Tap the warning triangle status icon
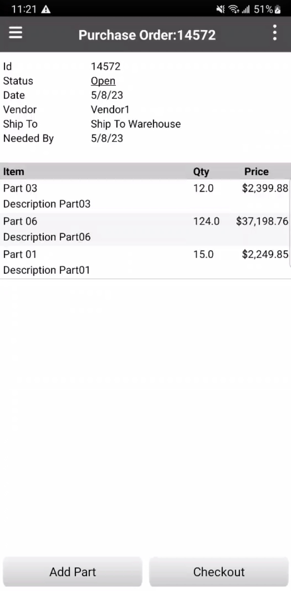This screenshot has width=291, height=591. 46,10
